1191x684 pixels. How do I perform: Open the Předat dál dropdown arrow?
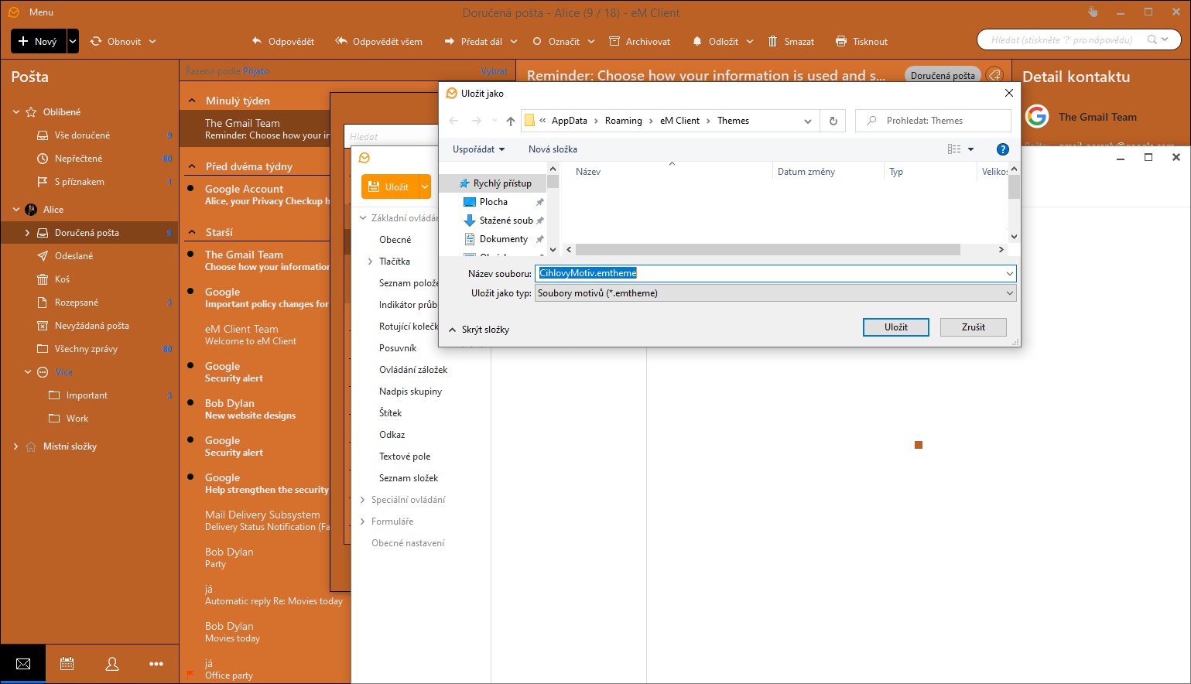point(515,41)
